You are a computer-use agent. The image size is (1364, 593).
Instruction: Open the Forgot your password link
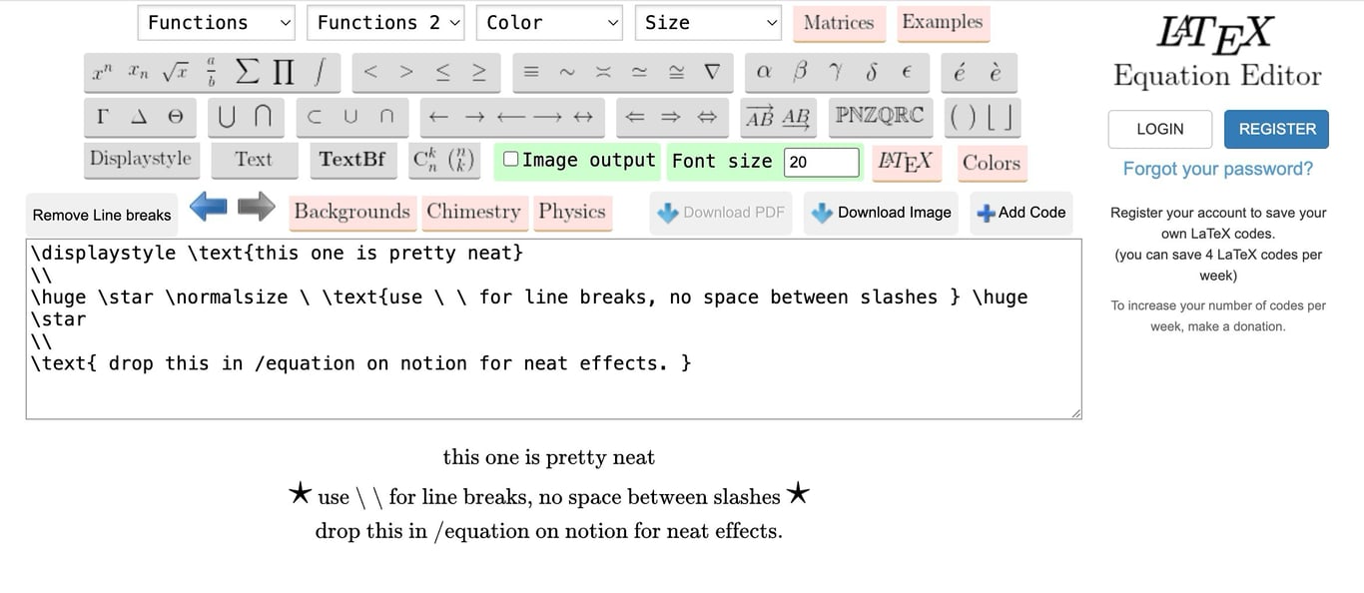point(1216,169)
